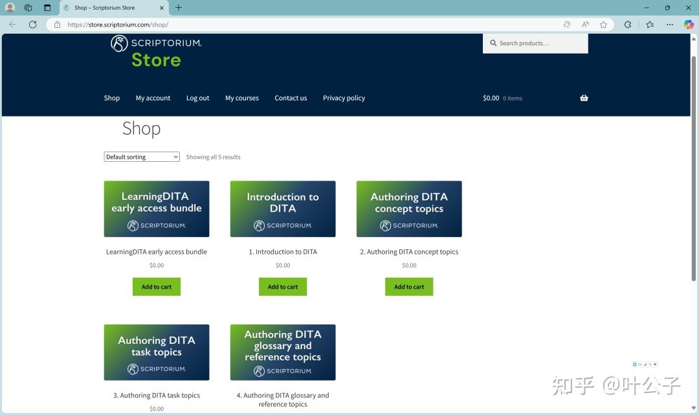Click $0.00 price under Introduction to DITA
Viewport: 699px width, 415px height.
(x=283, y=265)
